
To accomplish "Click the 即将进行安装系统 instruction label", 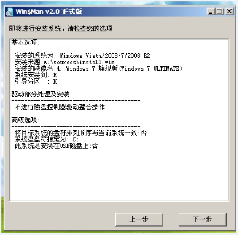I will [61, 29].
